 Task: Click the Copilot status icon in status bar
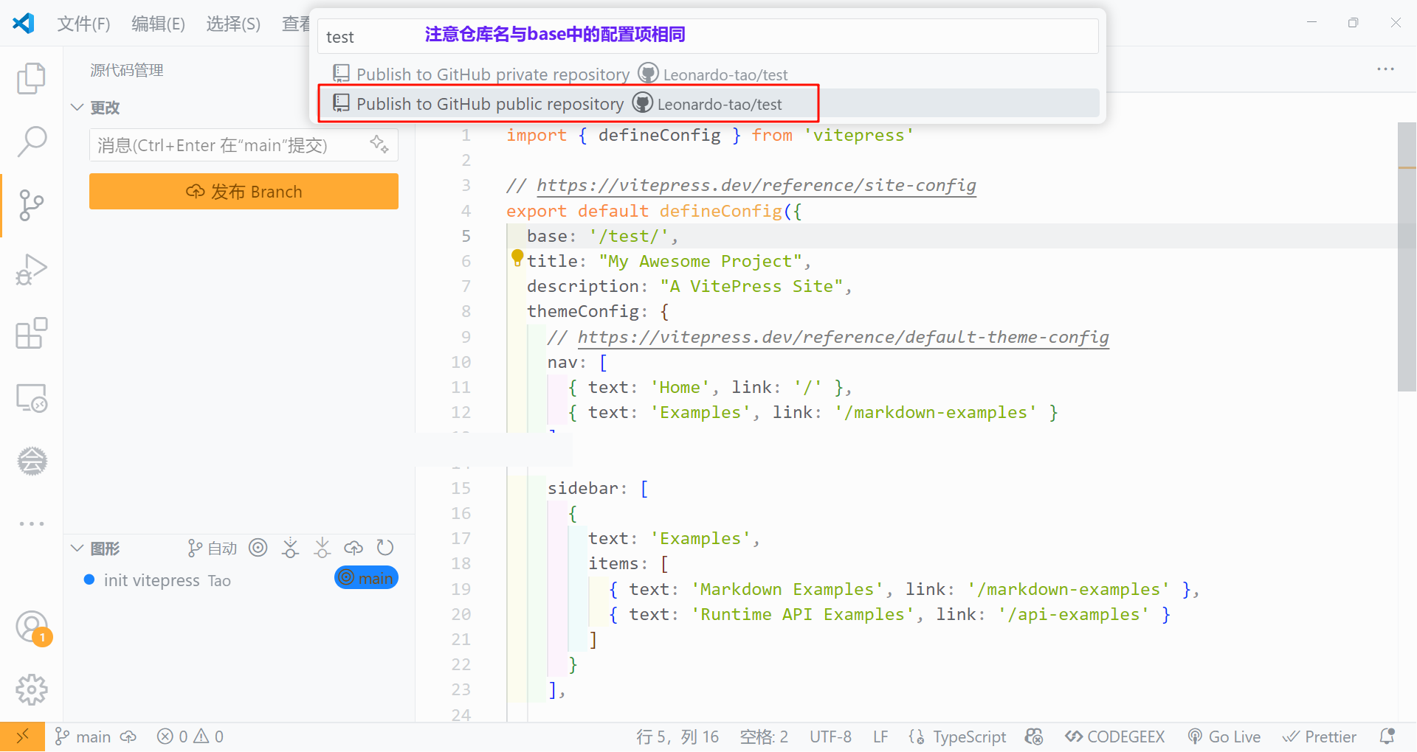(x=1034, y=737)
